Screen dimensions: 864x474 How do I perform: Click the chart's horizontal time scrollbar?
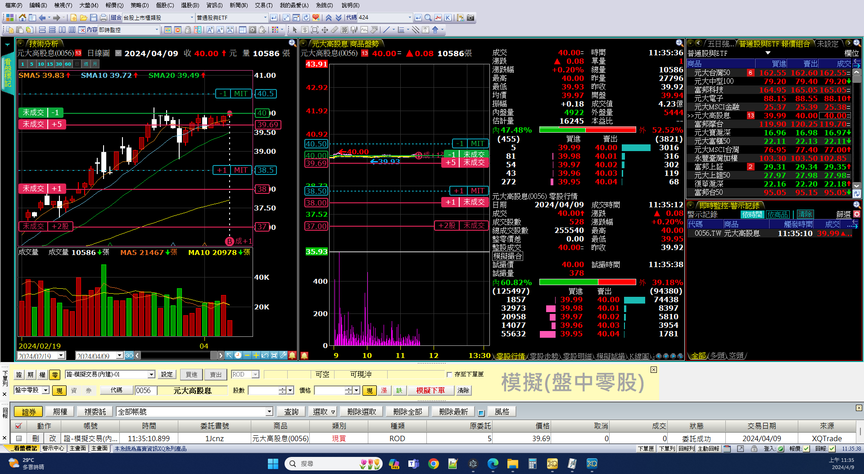click(176, 355)
